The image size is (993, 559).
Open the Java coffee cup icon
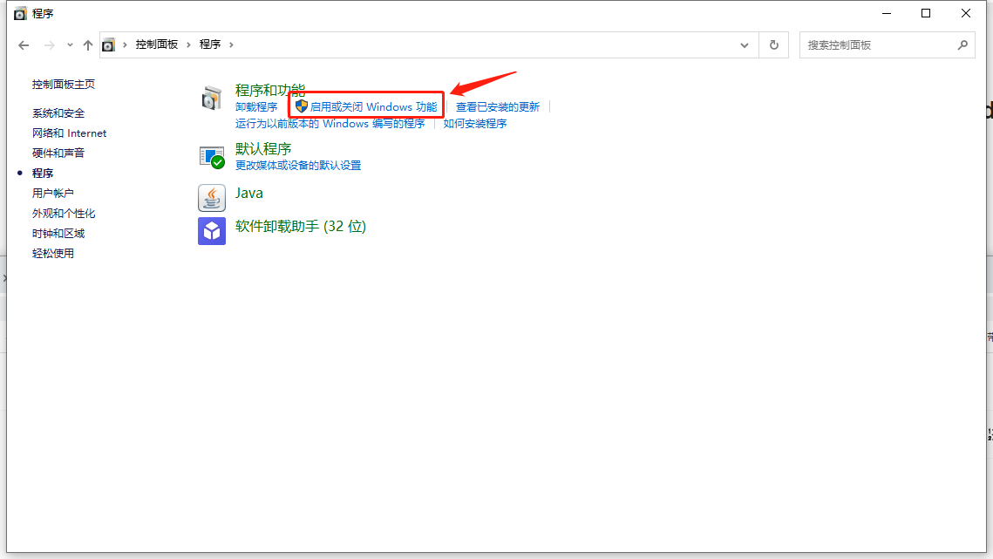[x=212, y=198]
